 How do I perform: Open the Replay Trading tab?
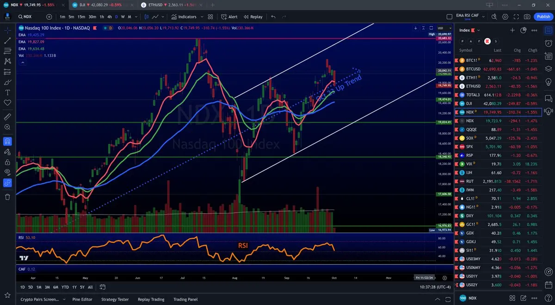click(x=151, y=299)
